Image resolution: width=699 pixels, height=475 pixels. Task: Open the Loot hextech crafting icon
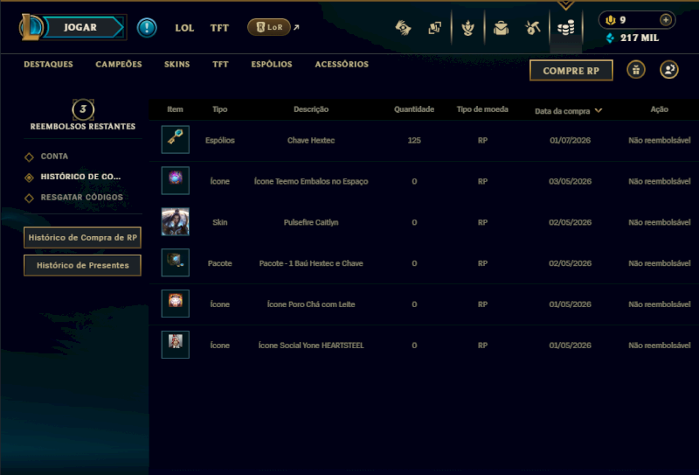click(x=532, y=28)
